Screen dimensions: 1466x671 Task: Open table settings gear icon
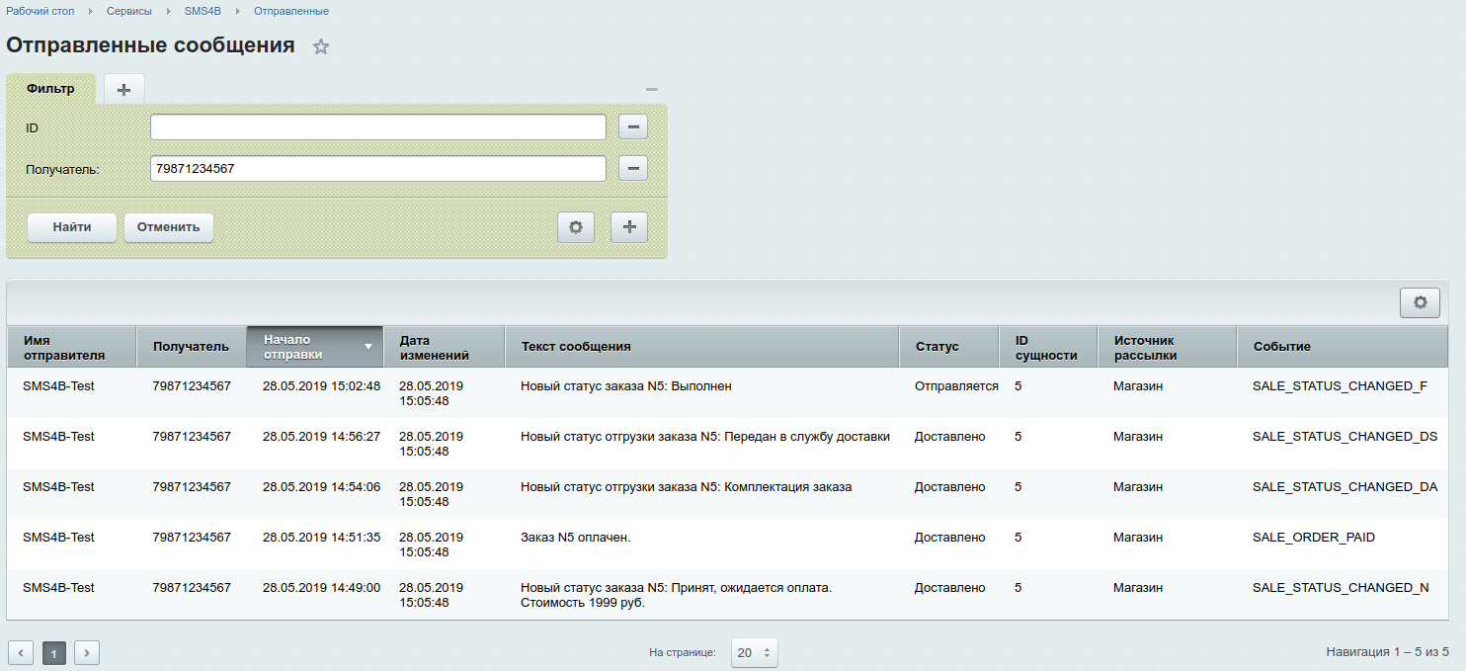point(1420,302)
